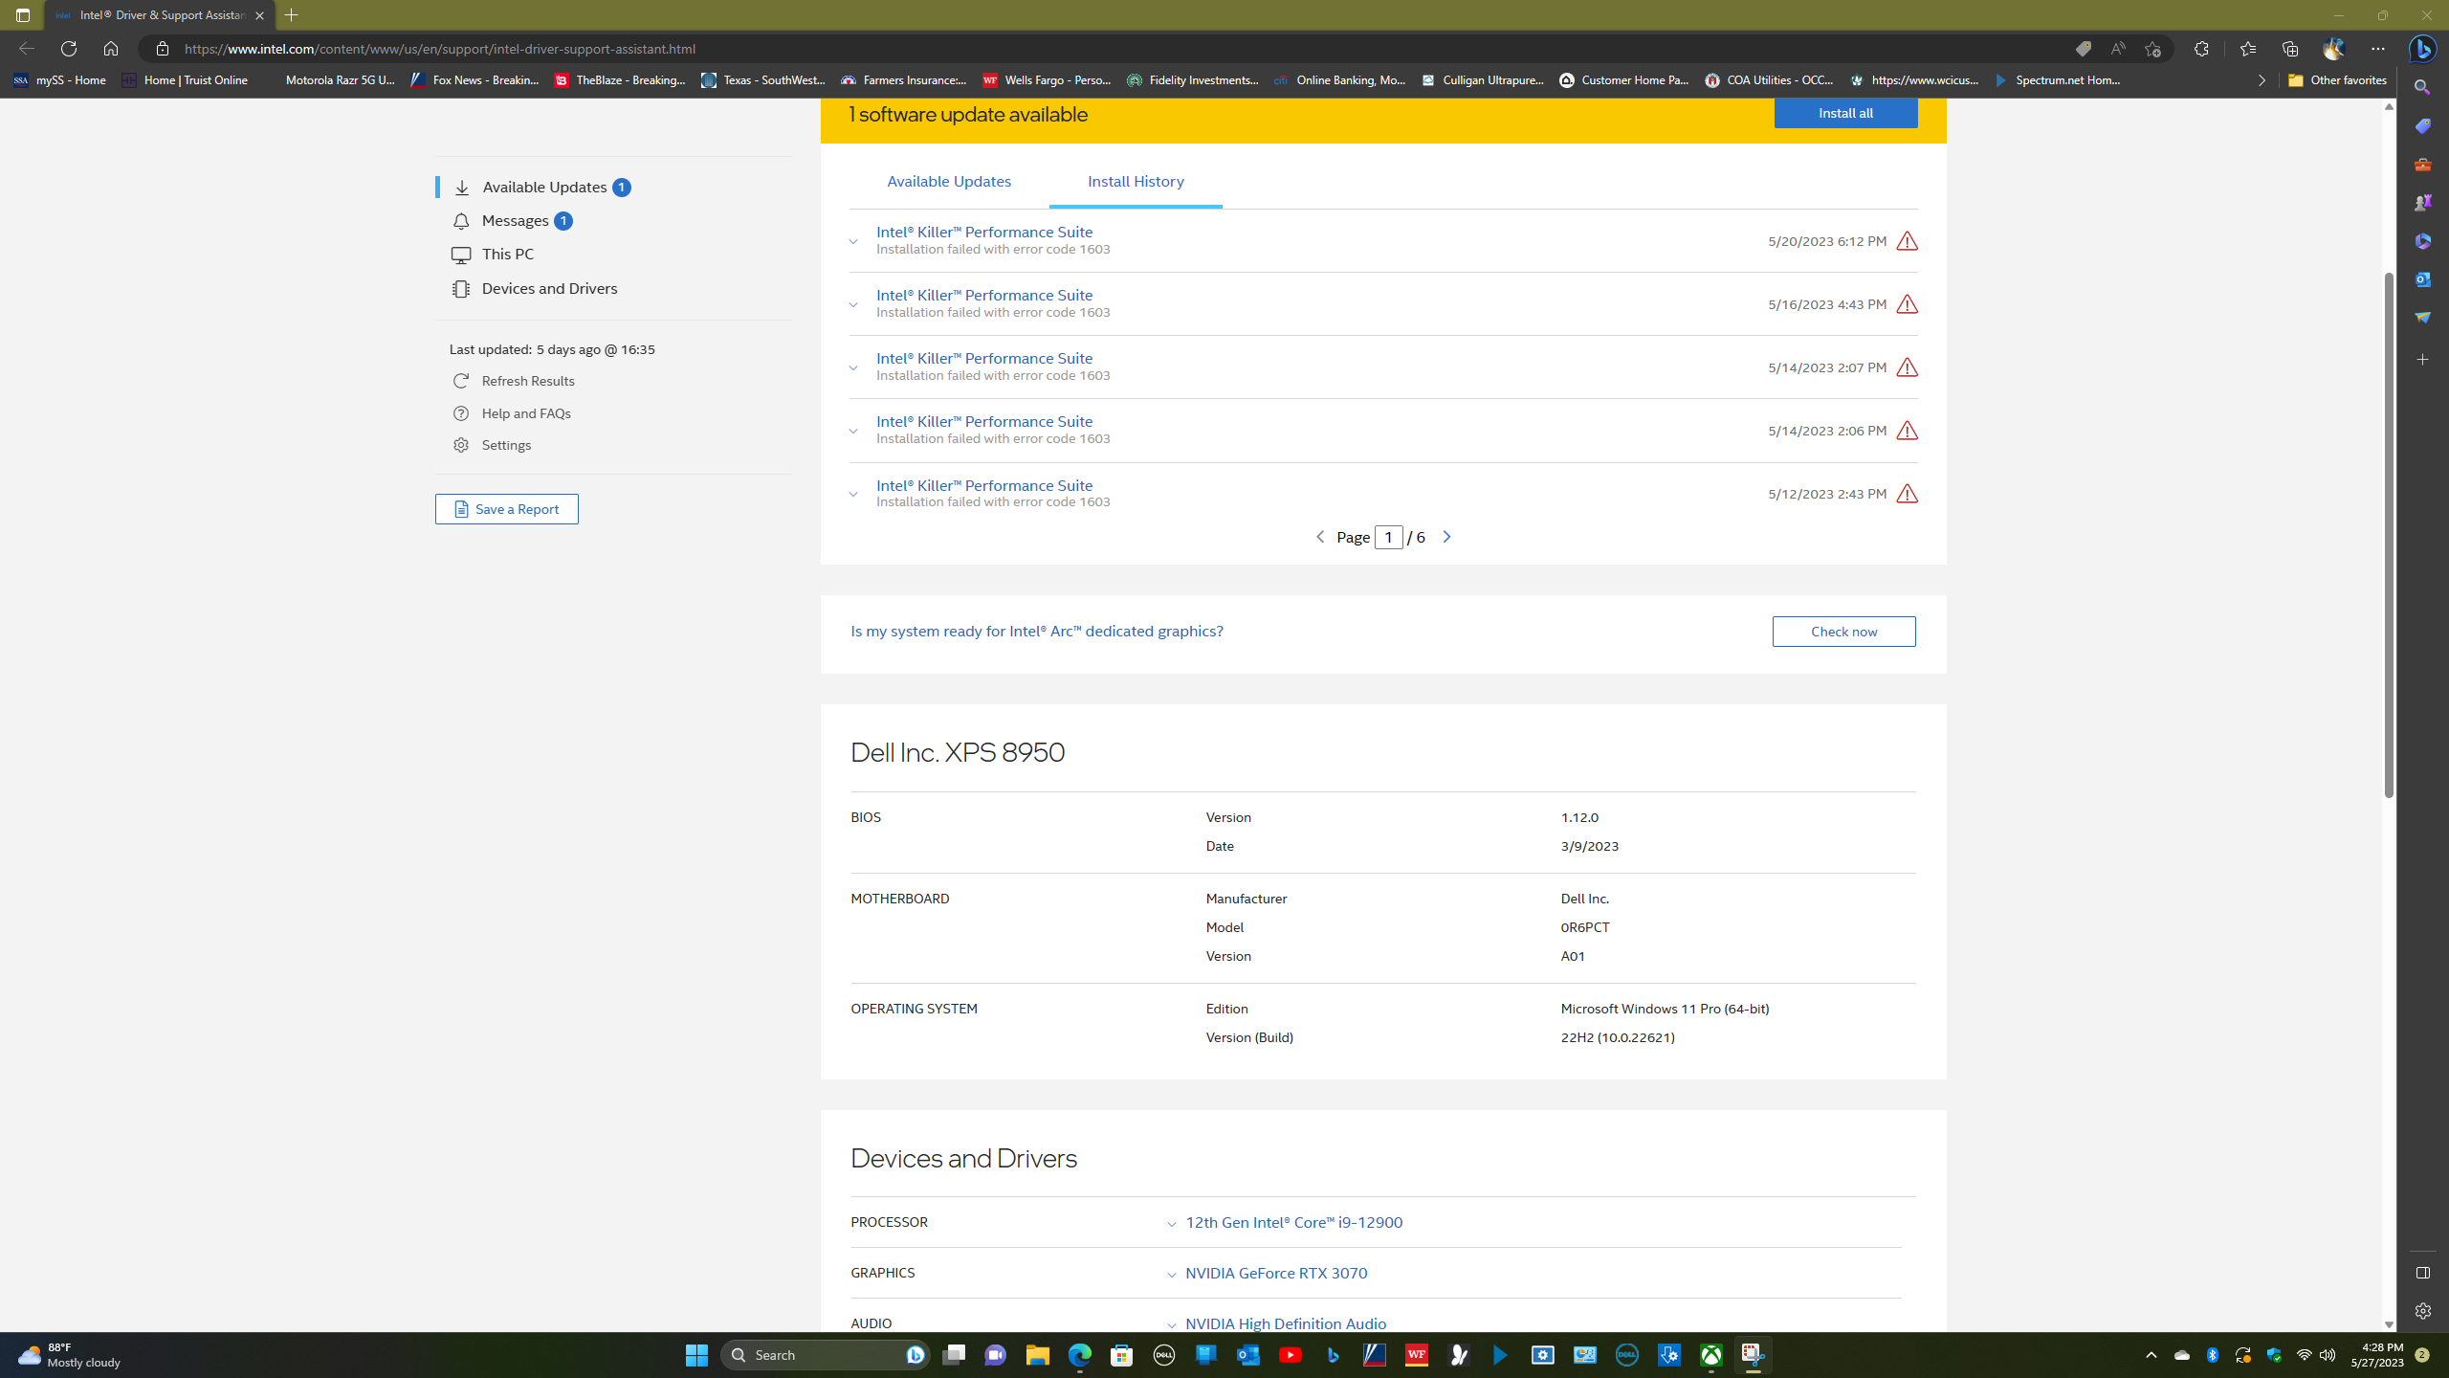Launch Outlook from the taskbar
This screenshot has height=1378, width=2449.
1246,1354
